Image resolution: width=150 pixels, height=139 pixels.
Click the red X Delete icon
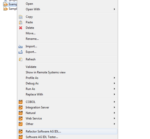20,28
